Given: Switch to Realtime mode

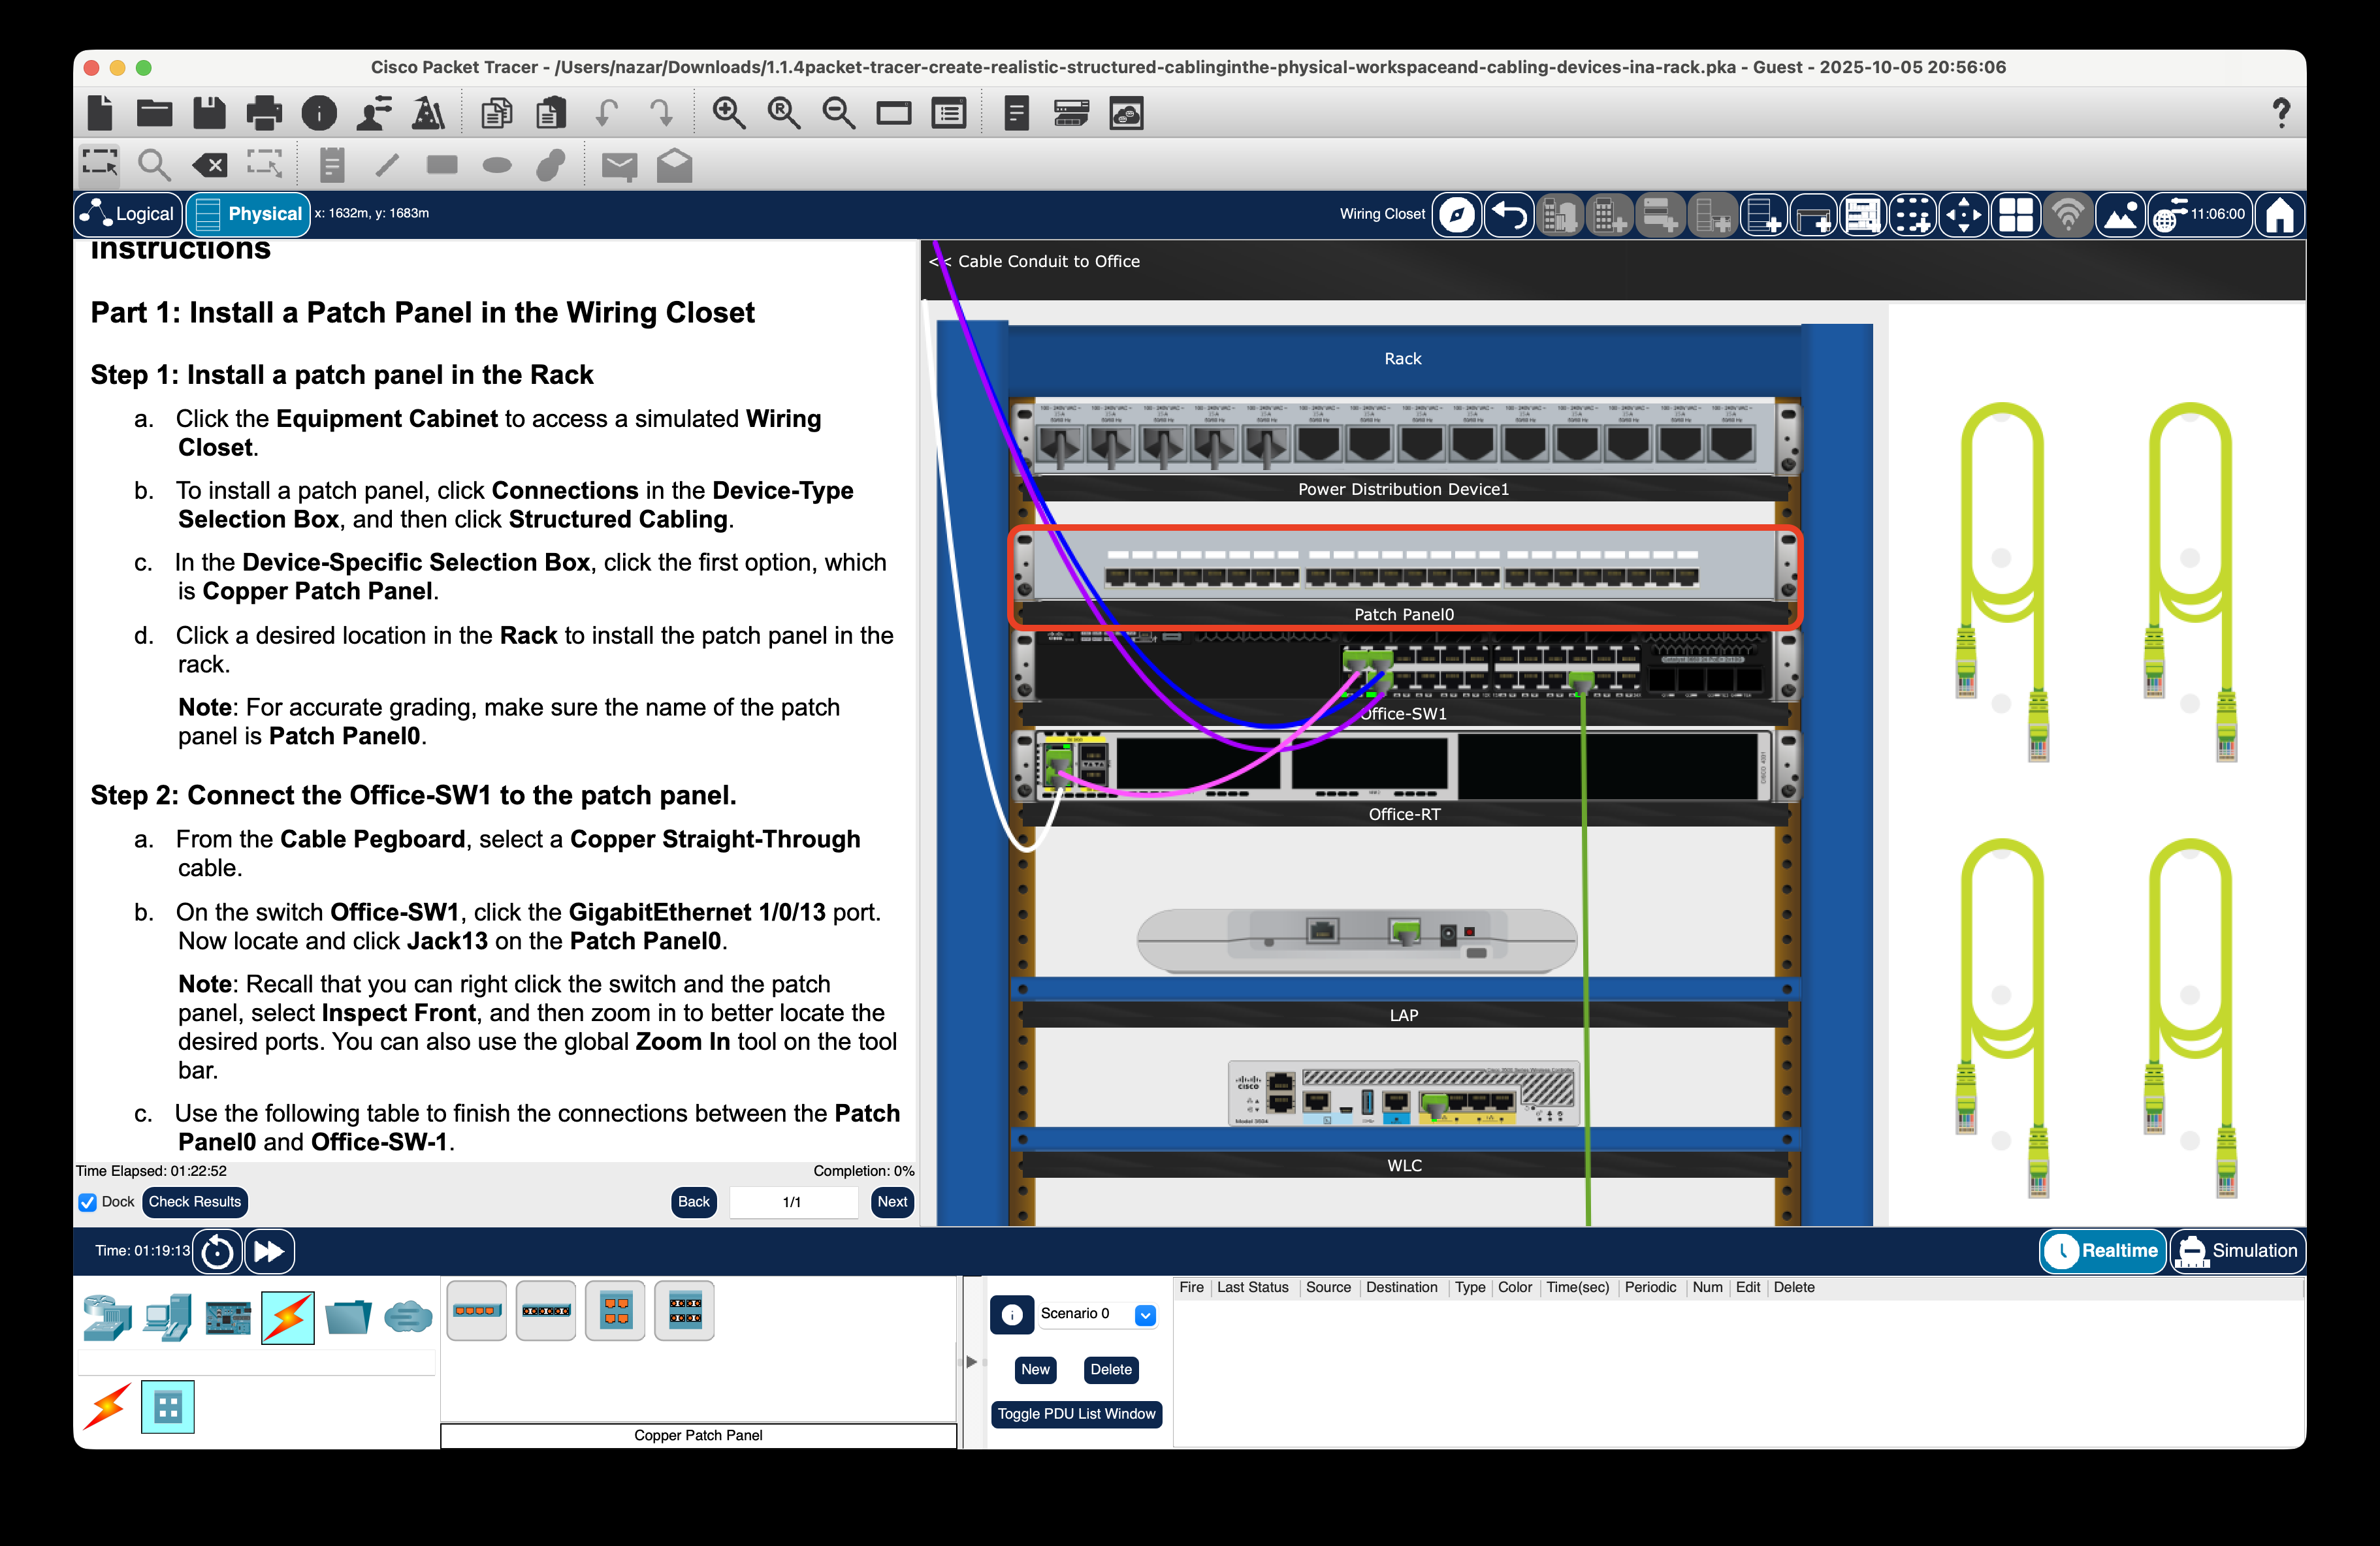Looking at the screenshot, I should pyautogui.click(x=2102, y=1250).
